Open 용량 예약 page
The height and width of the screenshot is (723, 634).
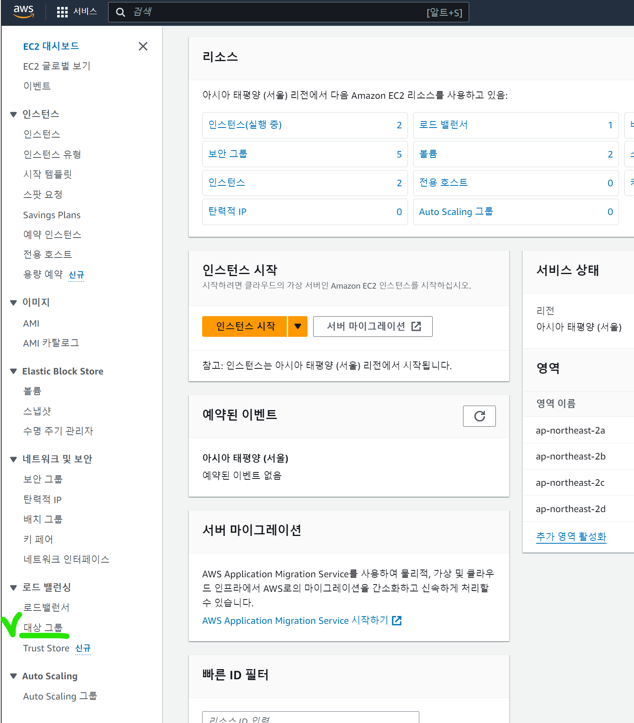43,274
